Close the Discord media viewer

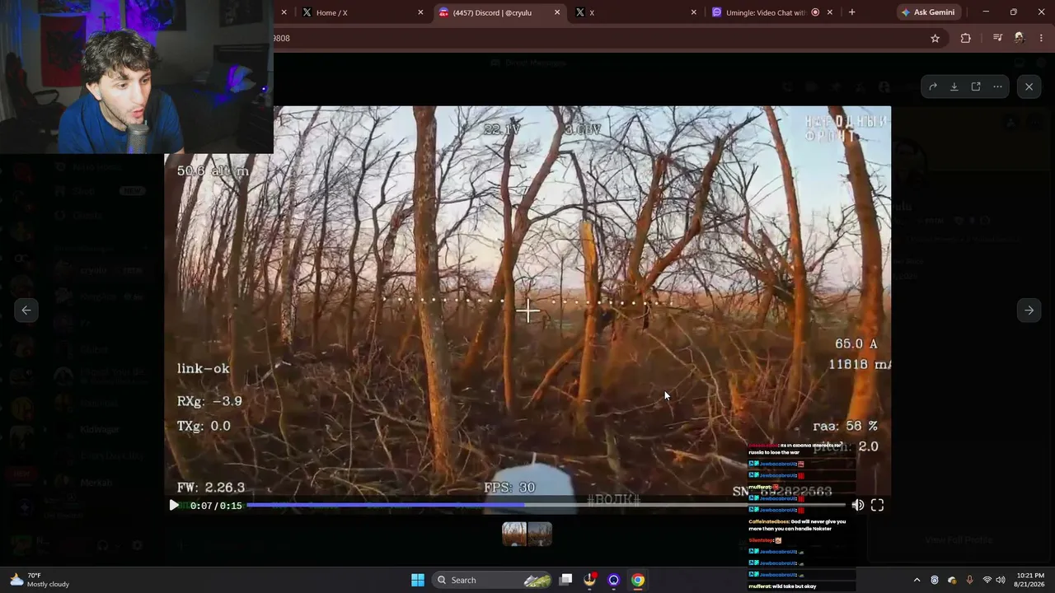[x=1029, y=86]
